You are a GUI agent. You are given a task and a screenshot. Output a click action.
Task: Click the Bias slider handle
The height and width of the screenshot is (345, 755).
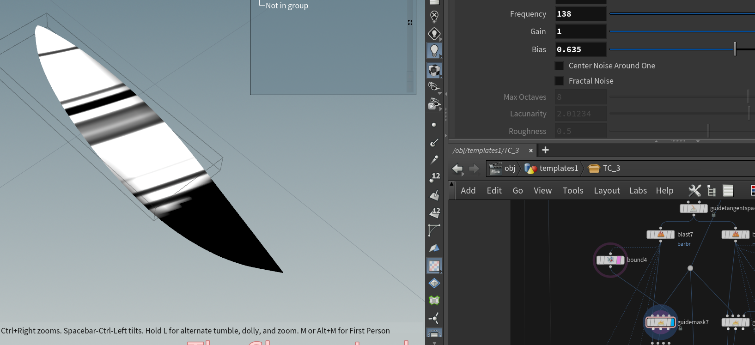tap(734, 49)
